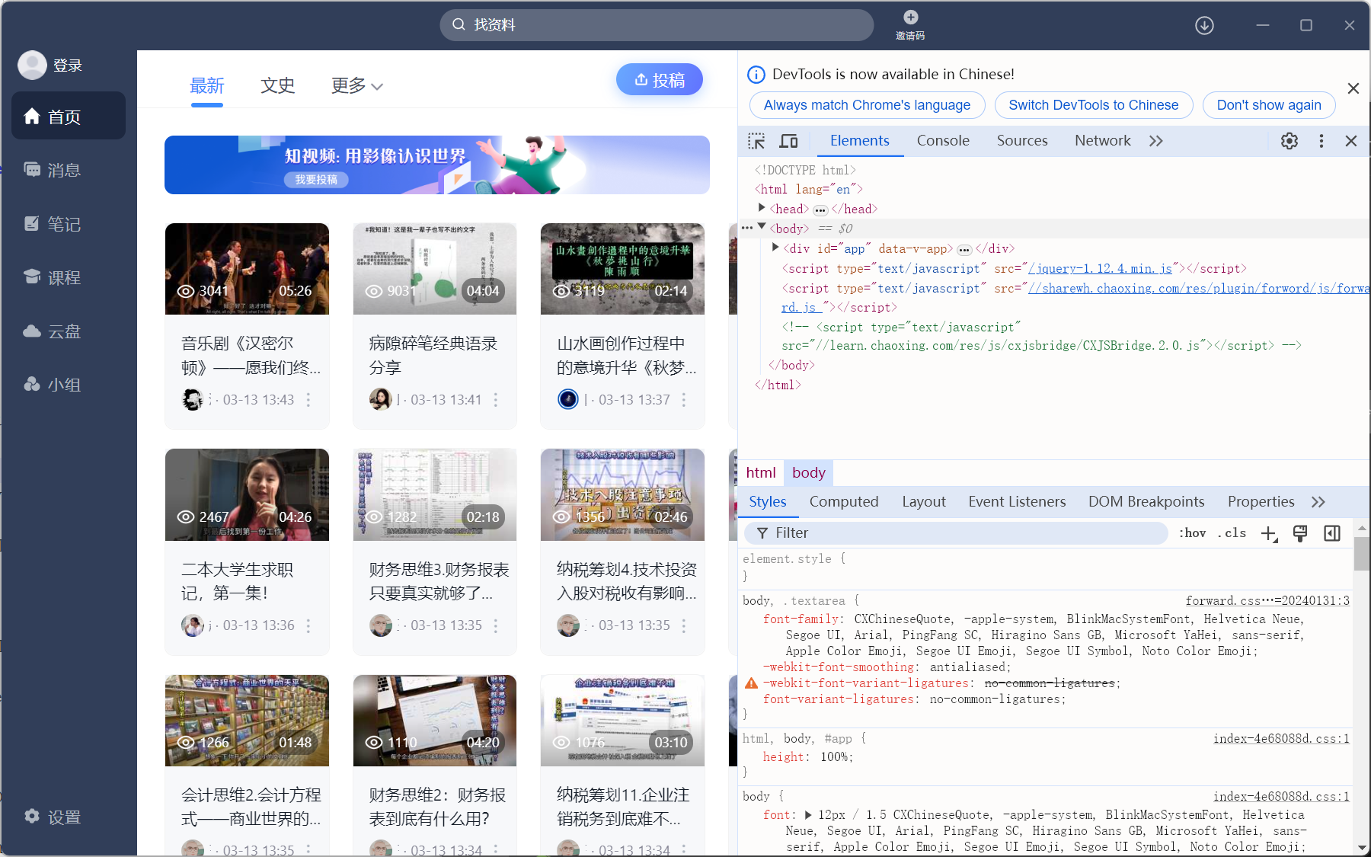Show more DevTools tabs chevron
Viewport: 1371px width, 857px height.
coord(1156,141)
